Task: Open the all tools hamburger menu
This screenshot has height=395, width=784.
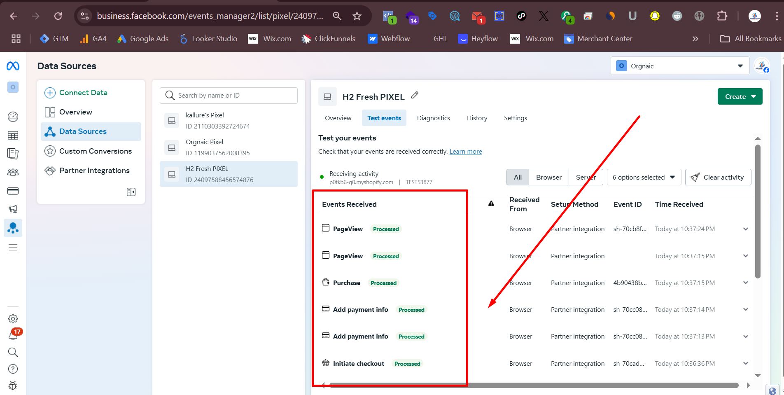Action: coord(13,248)
